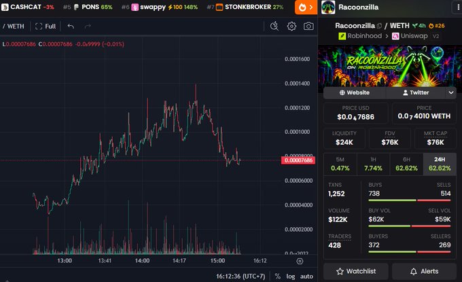462x282 pixels.
Task: Toggle Full screen chart mode
Action: point(46,27)
